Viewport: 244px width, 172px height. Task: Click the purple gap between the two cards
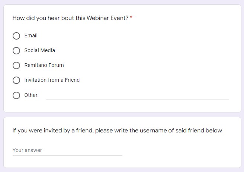(122, 115)
